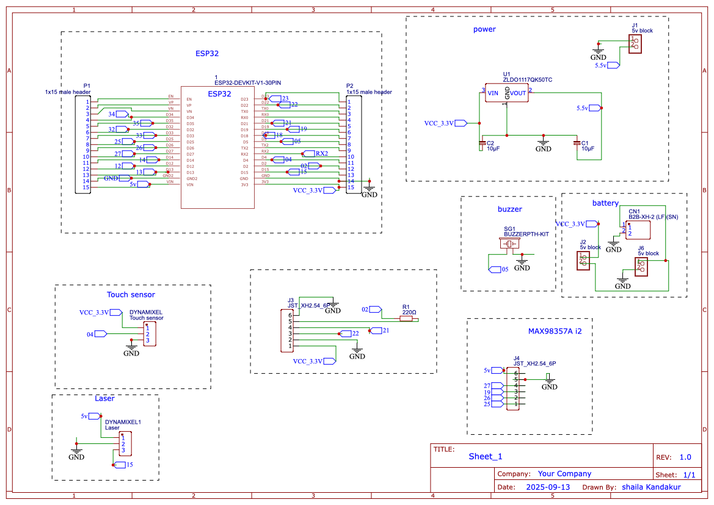Click the 'Touch sensor' section title
The image size is (714, 505).
pyautogui.click(x=131, y=294)
